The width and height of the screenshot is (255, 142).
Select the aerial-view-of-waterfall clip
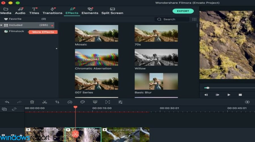[126, 135]
